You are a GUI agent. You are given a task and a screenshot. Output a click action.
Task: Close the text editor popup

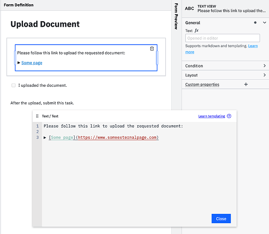click(221, 219)
